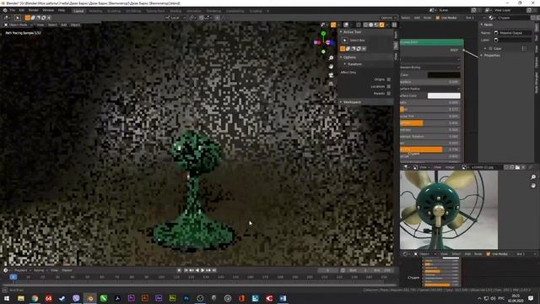Jump to the timeline end frame
This screenshot has height=304, width=540.
[x=213, y=270]
